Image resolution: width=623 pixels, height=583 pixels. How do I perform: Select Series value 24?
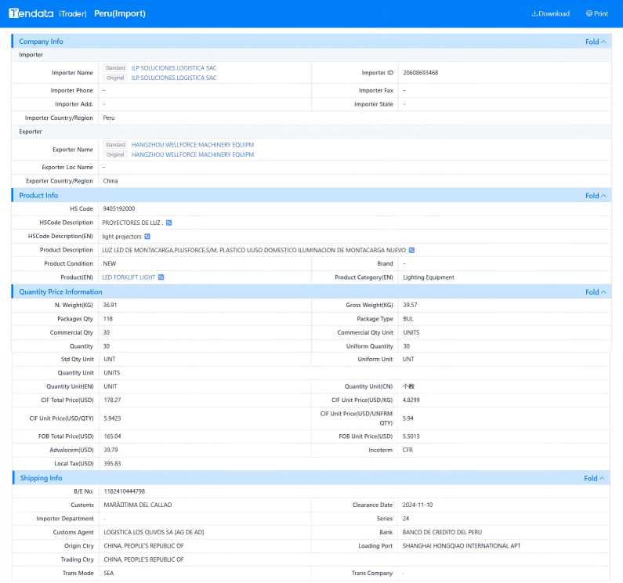[x=406, y=519]
